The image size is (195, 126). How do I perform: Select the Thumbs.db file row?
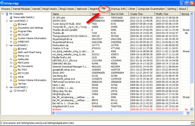[121, 33]
